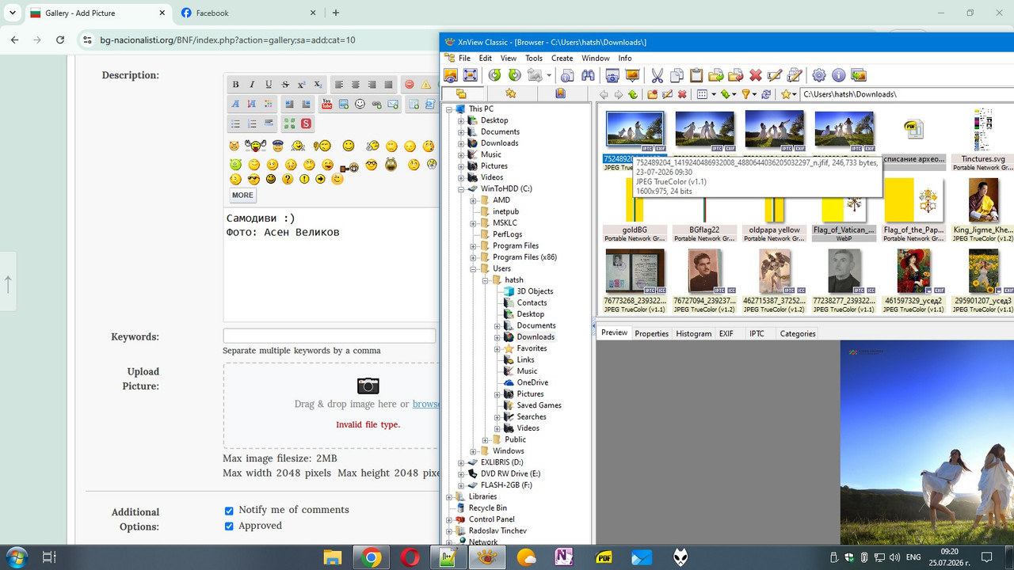Click the MORE smileys button

pyautogui.click(x=242, y=196)
